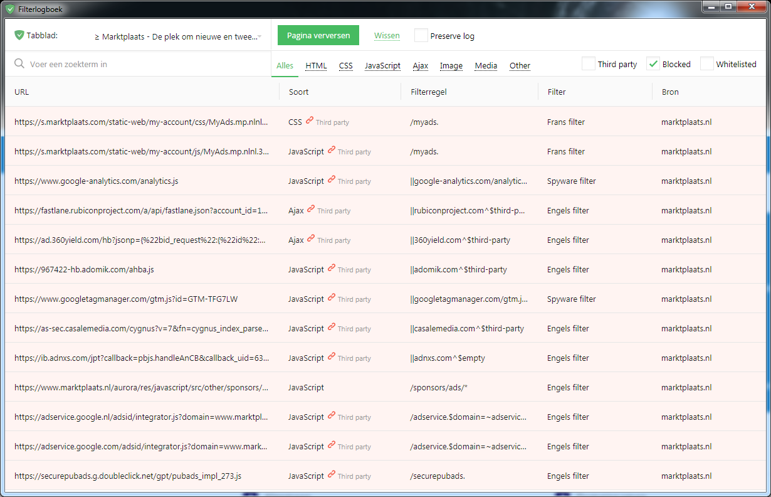Open the Tabblad tab selection dropdown
The height and width of the screenshot is (497, 771).
pos(178,36)
